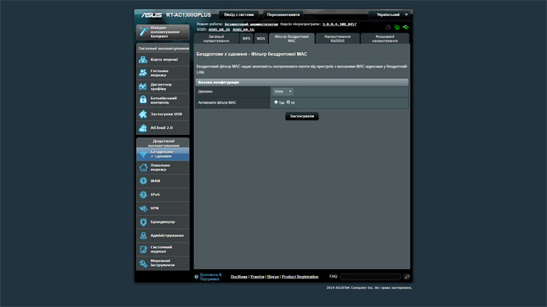Open the Посібник manual link
This screenshot has height=307, width=547.
pos(239,277)
